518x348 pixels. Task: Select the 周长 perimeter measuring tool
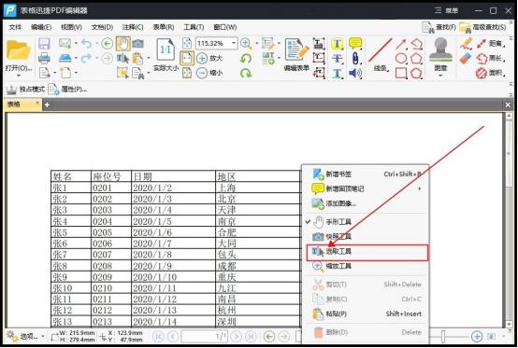coord(490,59)
